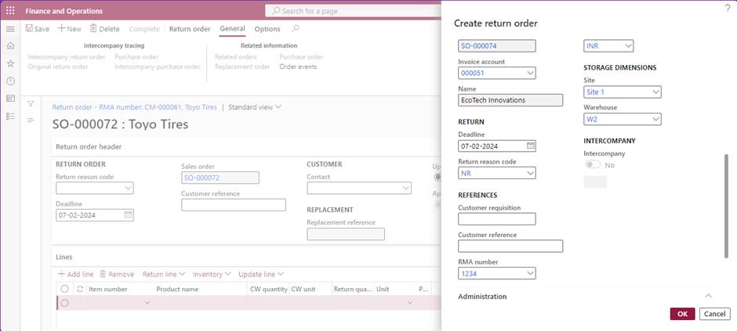This screenshot has height=331, width=737.
Task: Switch to the General tab
Action: click(232, 29)
